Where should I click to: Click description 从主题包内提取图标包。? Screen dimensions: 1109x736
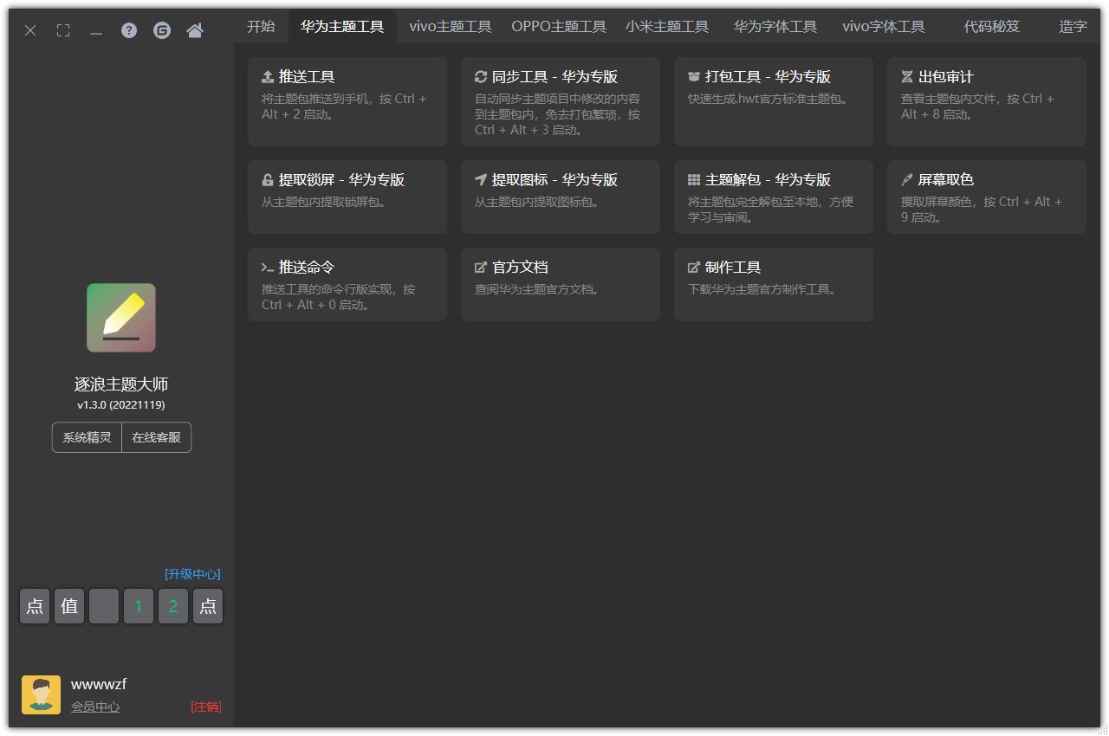coord(538,202)
